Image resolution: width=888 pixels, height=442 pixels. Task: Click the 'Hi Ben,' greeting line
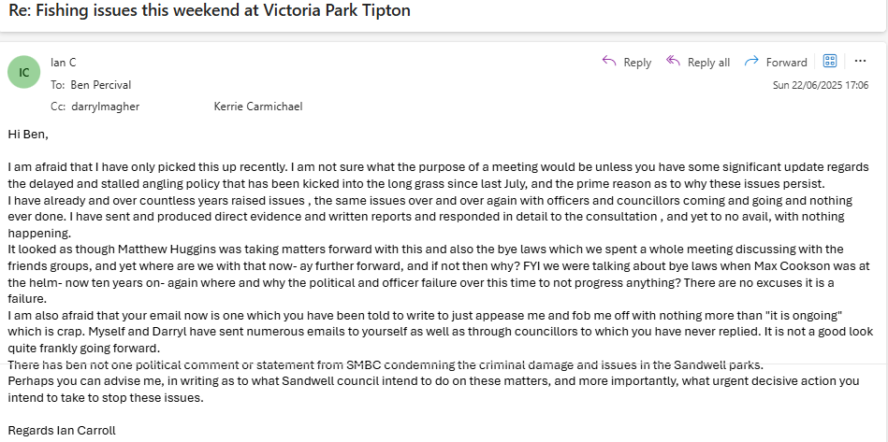tap(27, 134)
